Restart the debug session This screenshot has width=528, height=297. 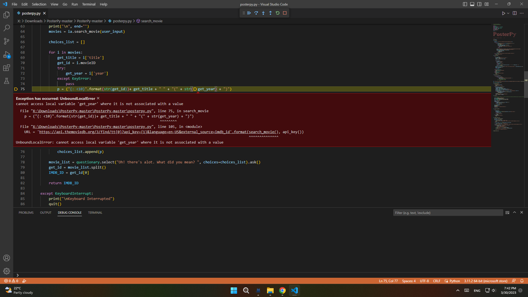277,13
